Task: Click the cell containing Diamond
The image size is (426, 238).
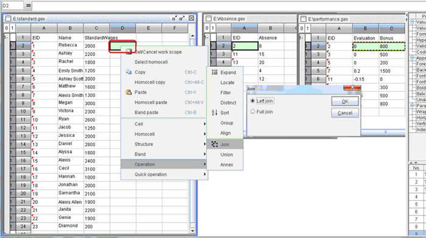Action: click(71, 226)
